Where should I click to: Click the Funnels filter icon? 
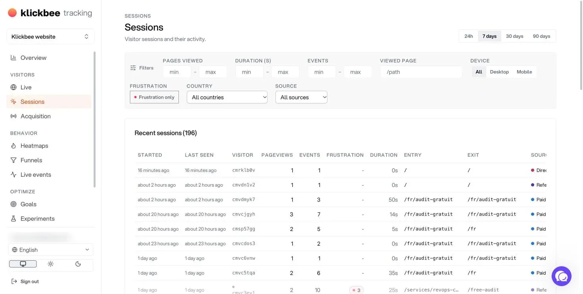(x=13, y=160)
